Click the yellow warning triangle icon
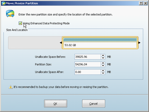Image resolution: width=149 pixels, height=112 pixels. [x=10, y=87]
